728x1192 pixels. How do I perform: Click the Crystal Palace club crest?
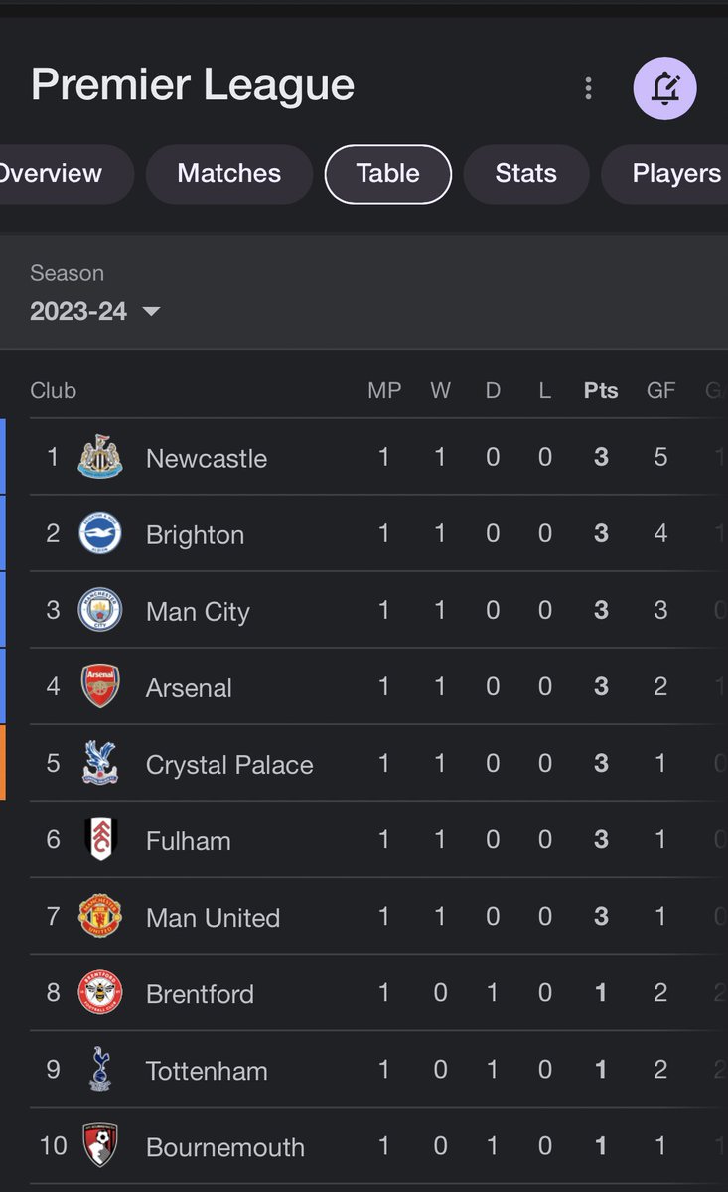[100, 763]
